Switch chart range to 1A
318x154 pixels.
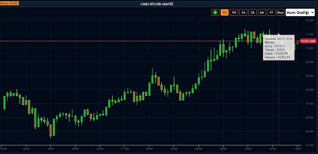[243, 13]
